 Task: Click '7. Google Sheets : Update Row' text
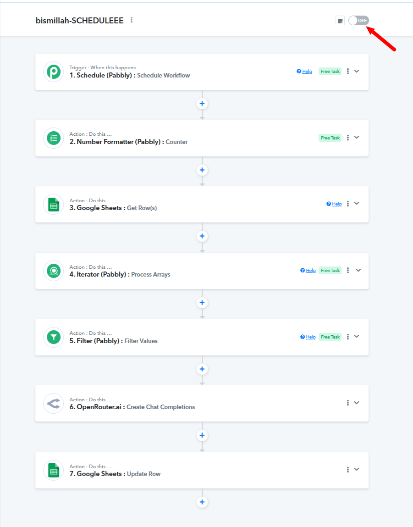click(x=115, y=474)
